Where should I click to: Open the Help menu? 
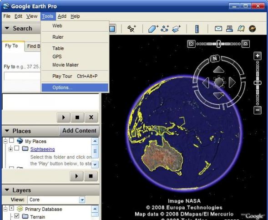(75, 16)
